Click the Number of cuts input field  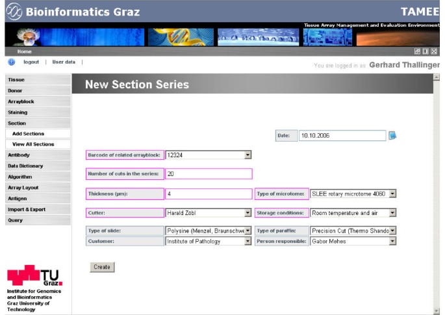(209, 173)
